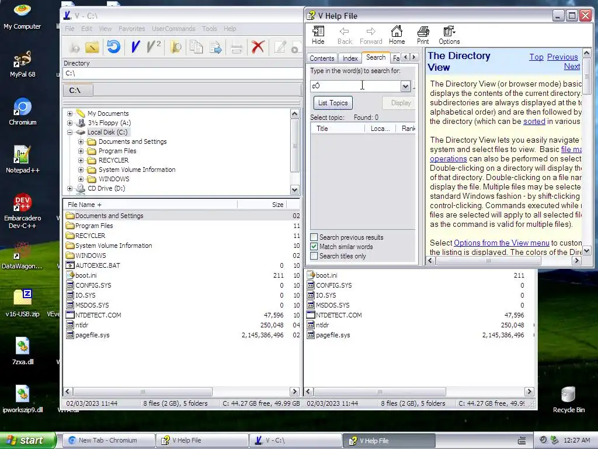
Task: Switch to the Index tab
Action: [x=350, y=58]
